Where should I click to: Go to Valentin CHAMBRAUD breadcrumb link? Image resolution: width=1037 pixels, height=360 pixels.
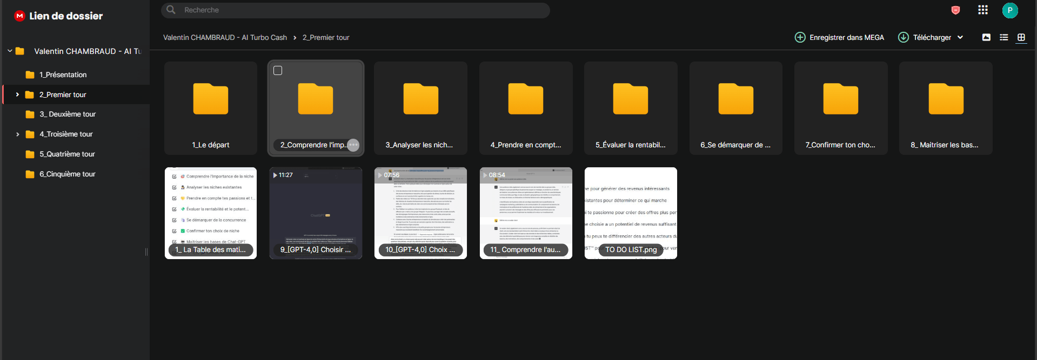pos(225,37)
